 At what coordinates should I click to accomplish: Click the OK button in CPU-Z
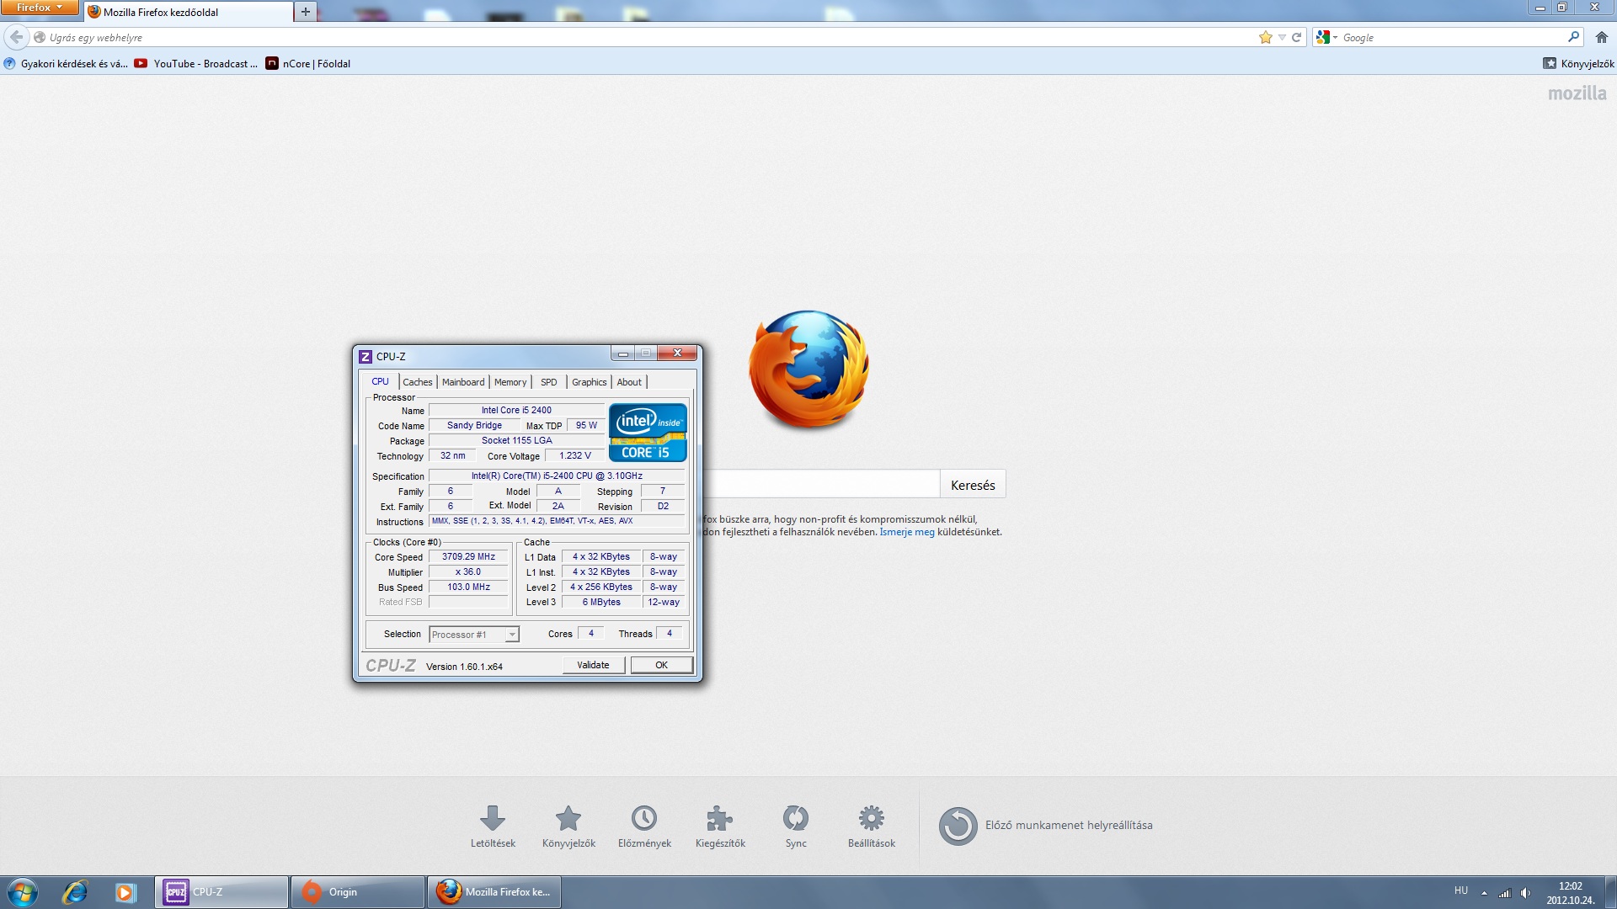click(662, 665)
